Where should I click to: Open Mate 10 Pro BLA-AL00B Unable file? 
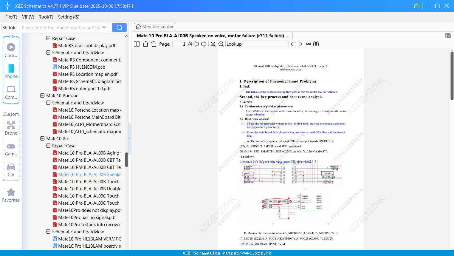pos(87,189)
